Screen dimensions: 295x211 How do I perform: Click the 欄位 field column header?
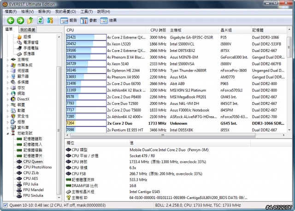(x=96, y=143)
